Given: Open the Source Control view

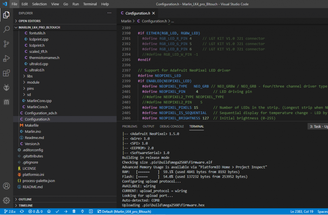Looking at the screenshot, I should click(6, 44).
